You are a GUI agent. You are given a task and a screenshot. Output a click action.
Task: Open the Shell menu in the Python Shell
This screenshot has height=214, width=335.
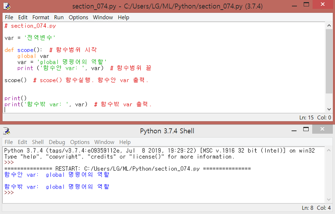click(38, 142)
